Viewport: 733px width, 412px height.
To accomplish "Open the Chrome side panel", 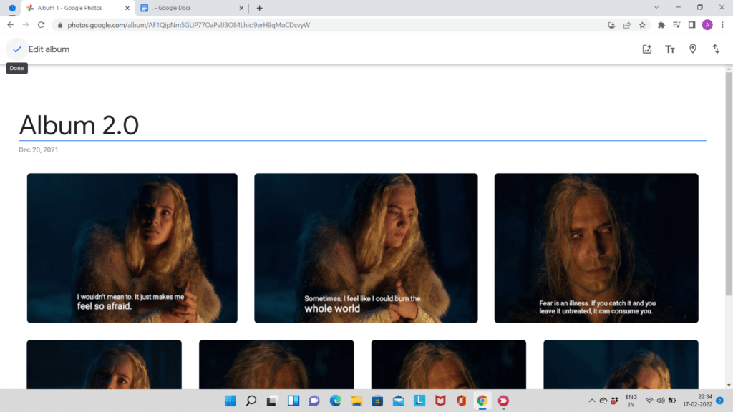I will click(691, 24).
